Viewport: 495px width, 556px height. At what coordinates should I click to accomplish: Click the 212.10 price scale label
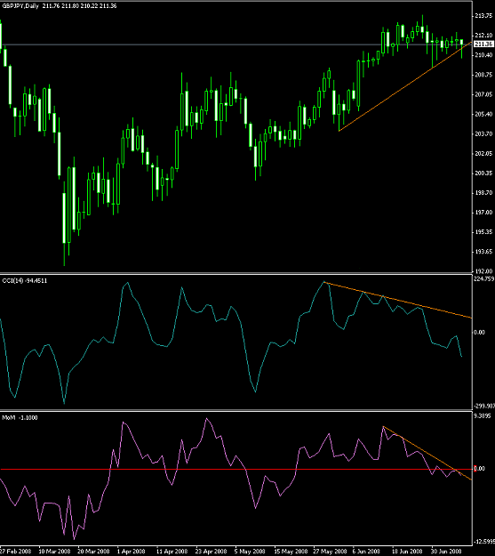click(x=483, y=35)
